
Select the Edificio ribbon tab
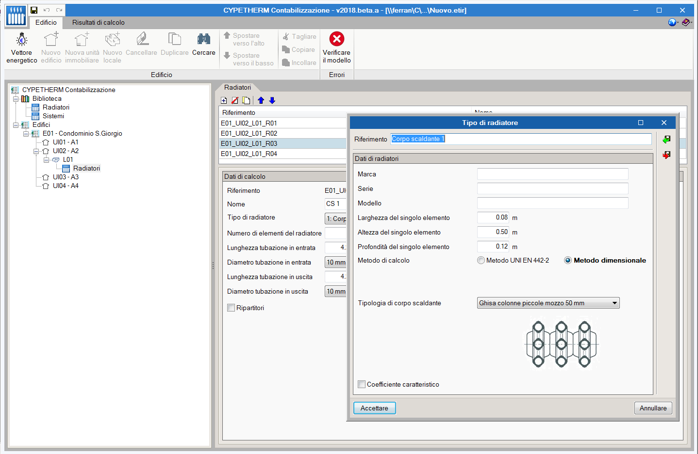point(46,22)
